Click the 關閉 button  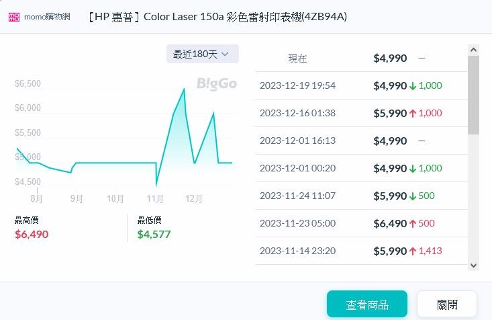click(446, 305)
